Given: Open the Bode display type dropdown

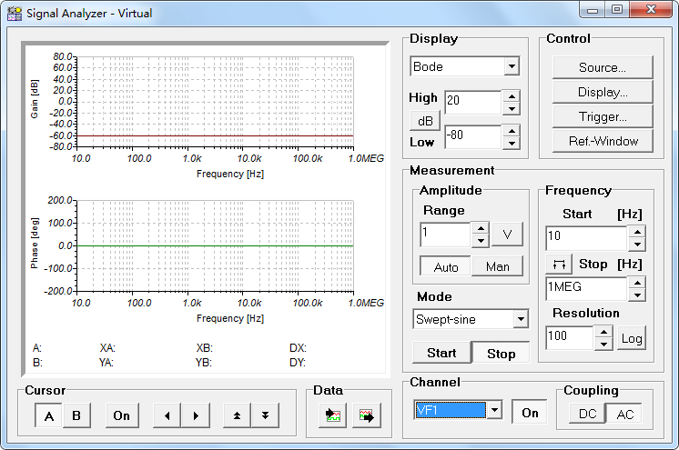Looking at the screenshot, I should [x=512, y=66].
